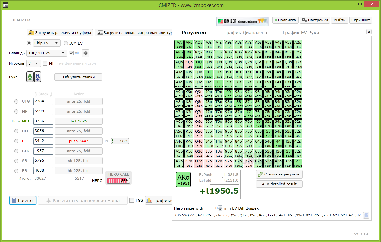Select the A2s cell in range grid
This screenshot has height=242, width=381.
pos(298,45)
